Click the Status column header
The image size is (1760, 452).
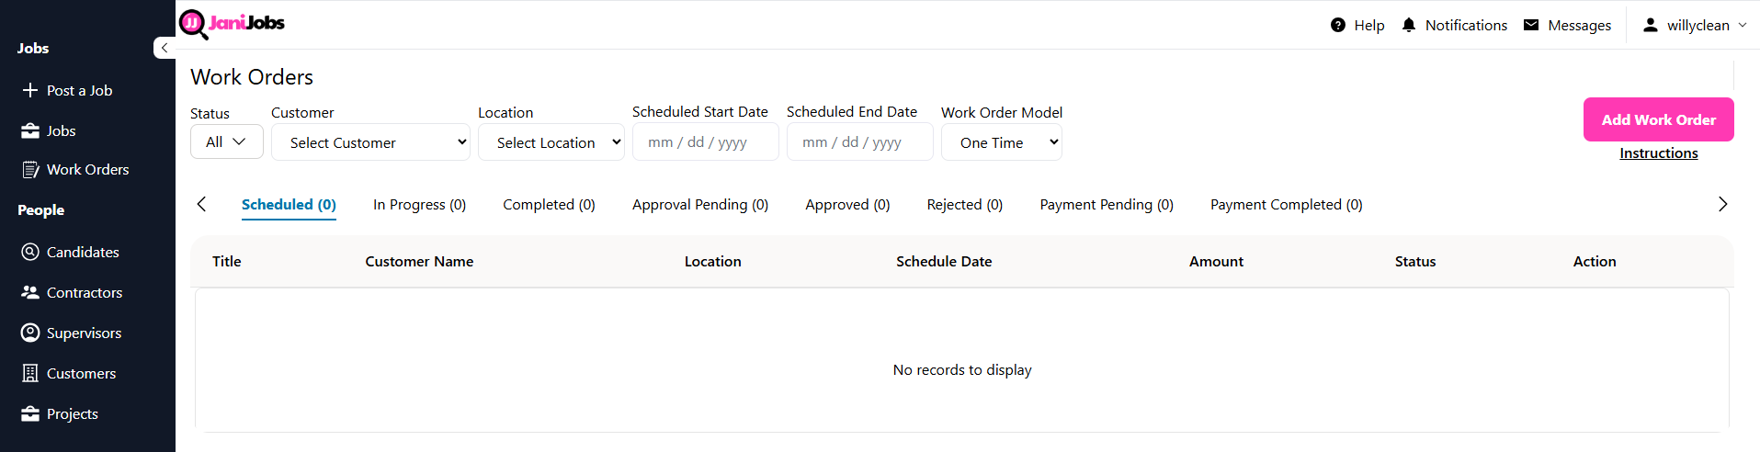tap(1414, 262)
